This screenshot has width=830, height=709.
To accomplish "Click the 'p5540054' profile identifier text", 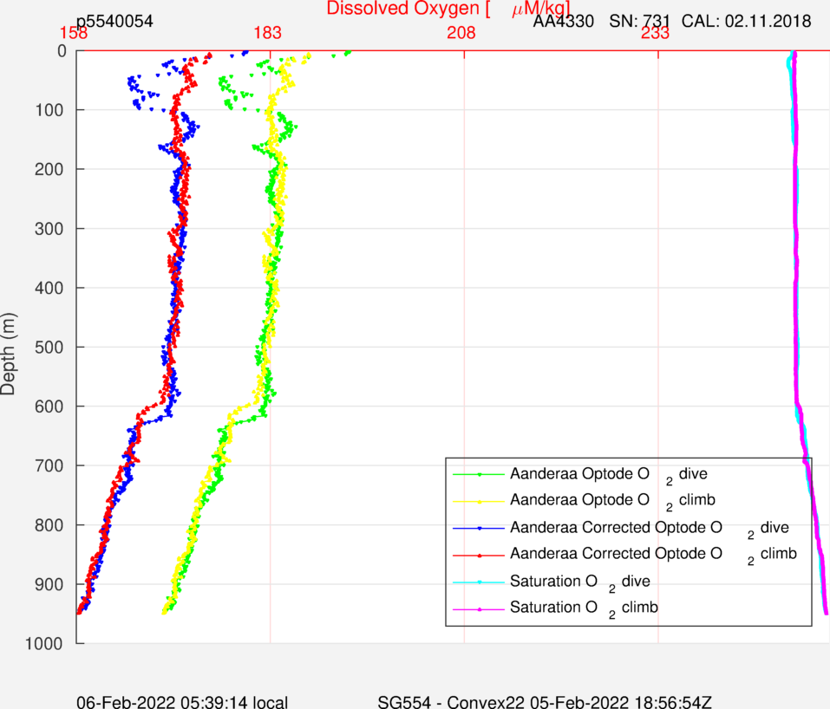I will 114,21.
